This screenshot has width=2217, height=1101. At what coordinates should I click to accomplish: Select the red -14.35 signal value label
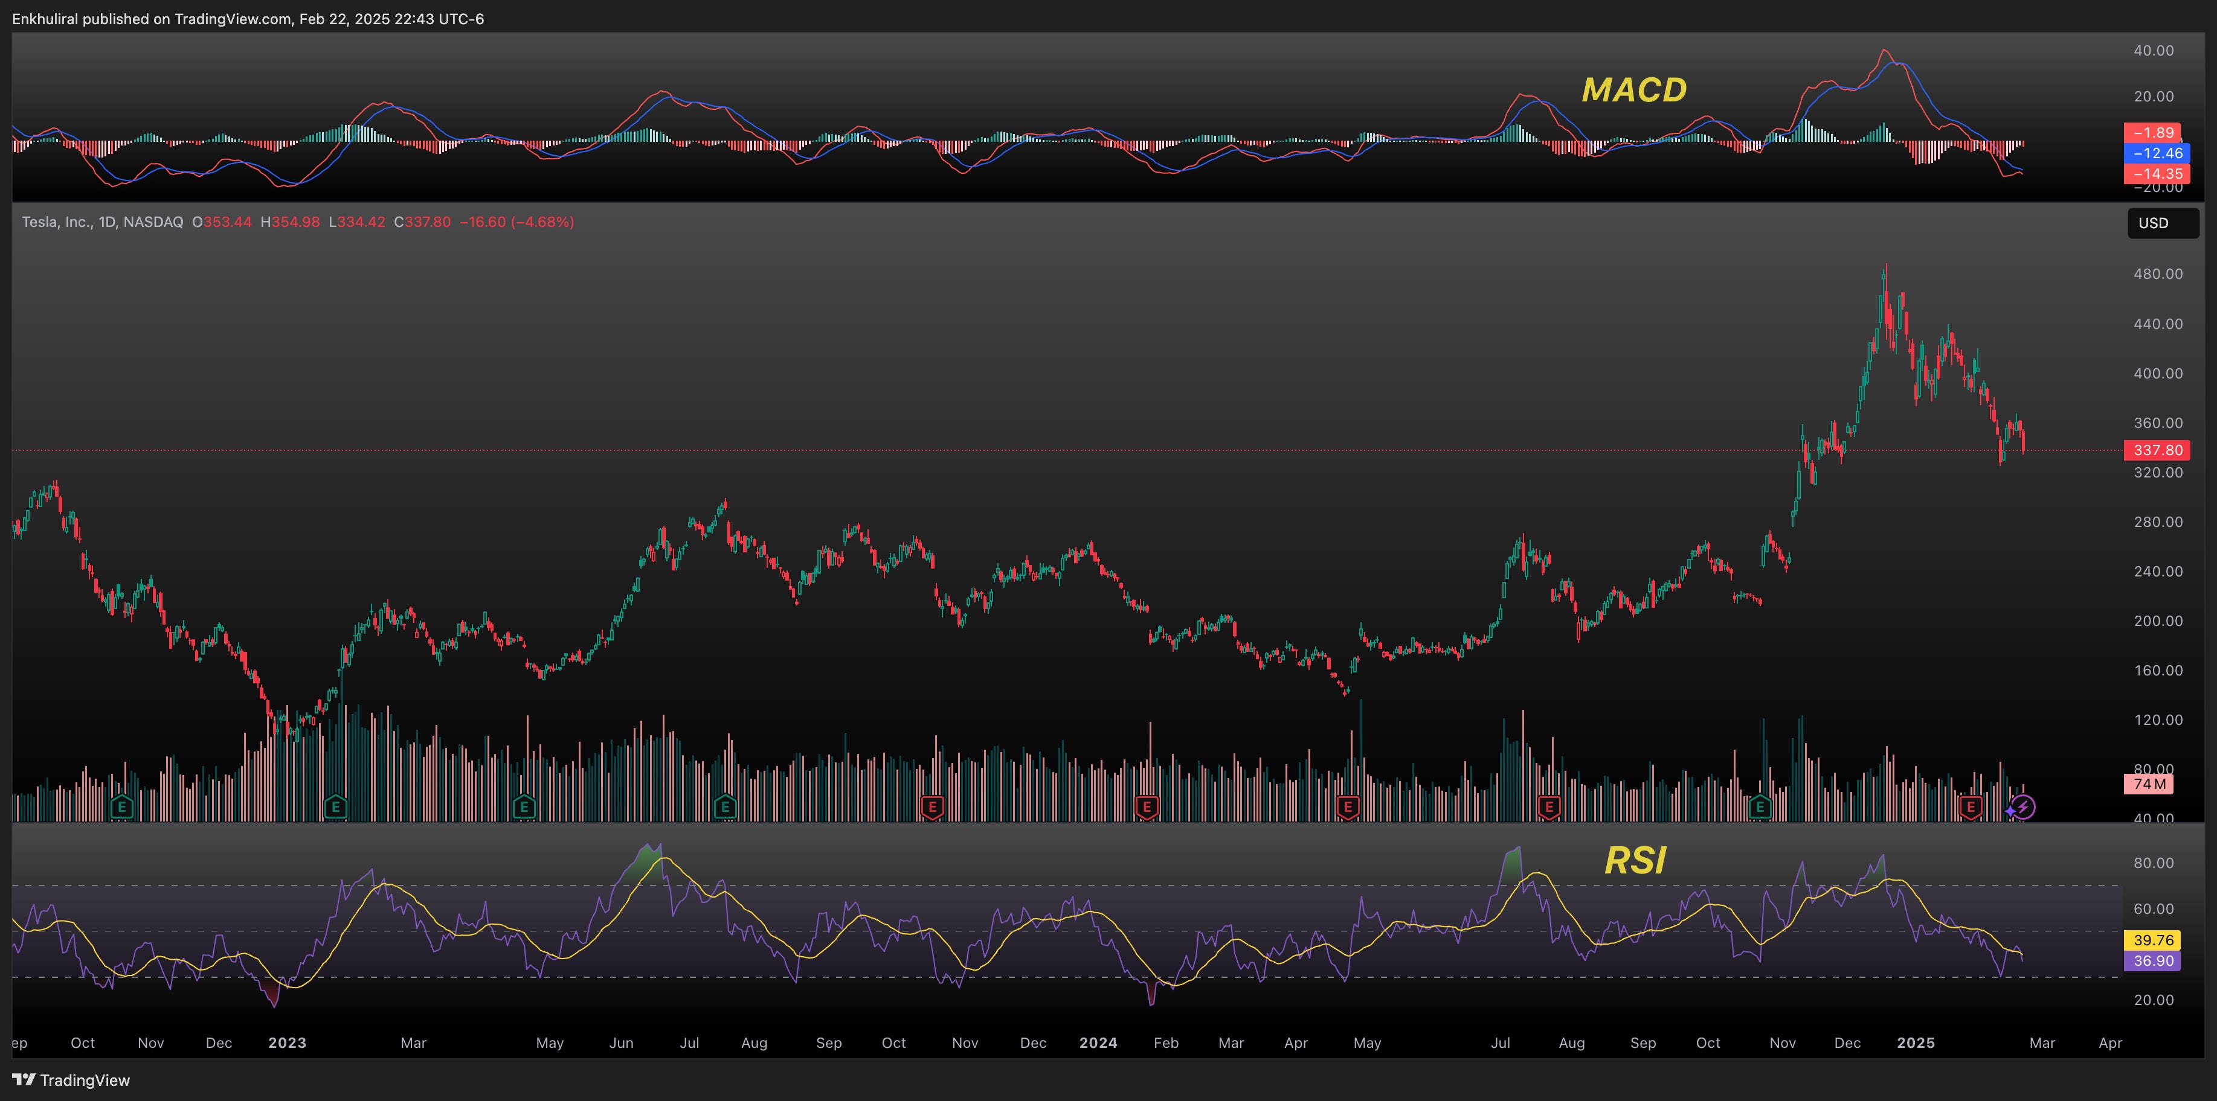point(2158,174)
